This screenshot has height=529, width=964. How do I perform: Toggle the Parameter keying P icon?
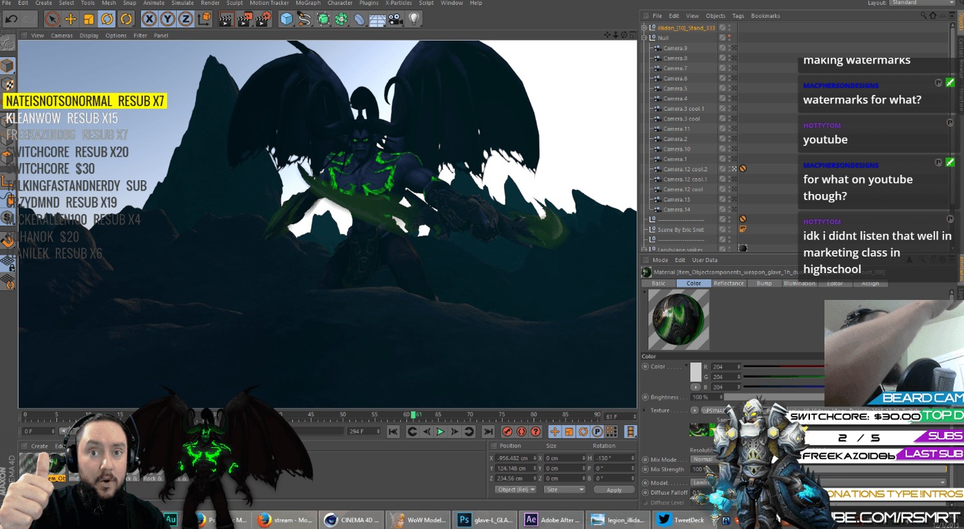pos(597,431)
